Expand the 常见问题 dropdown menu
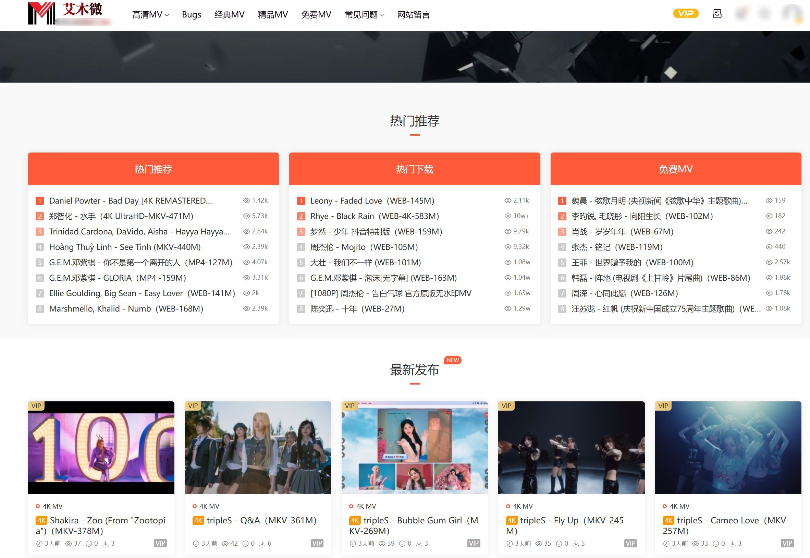Screen dimensions: 810x558 coord(364,15)
